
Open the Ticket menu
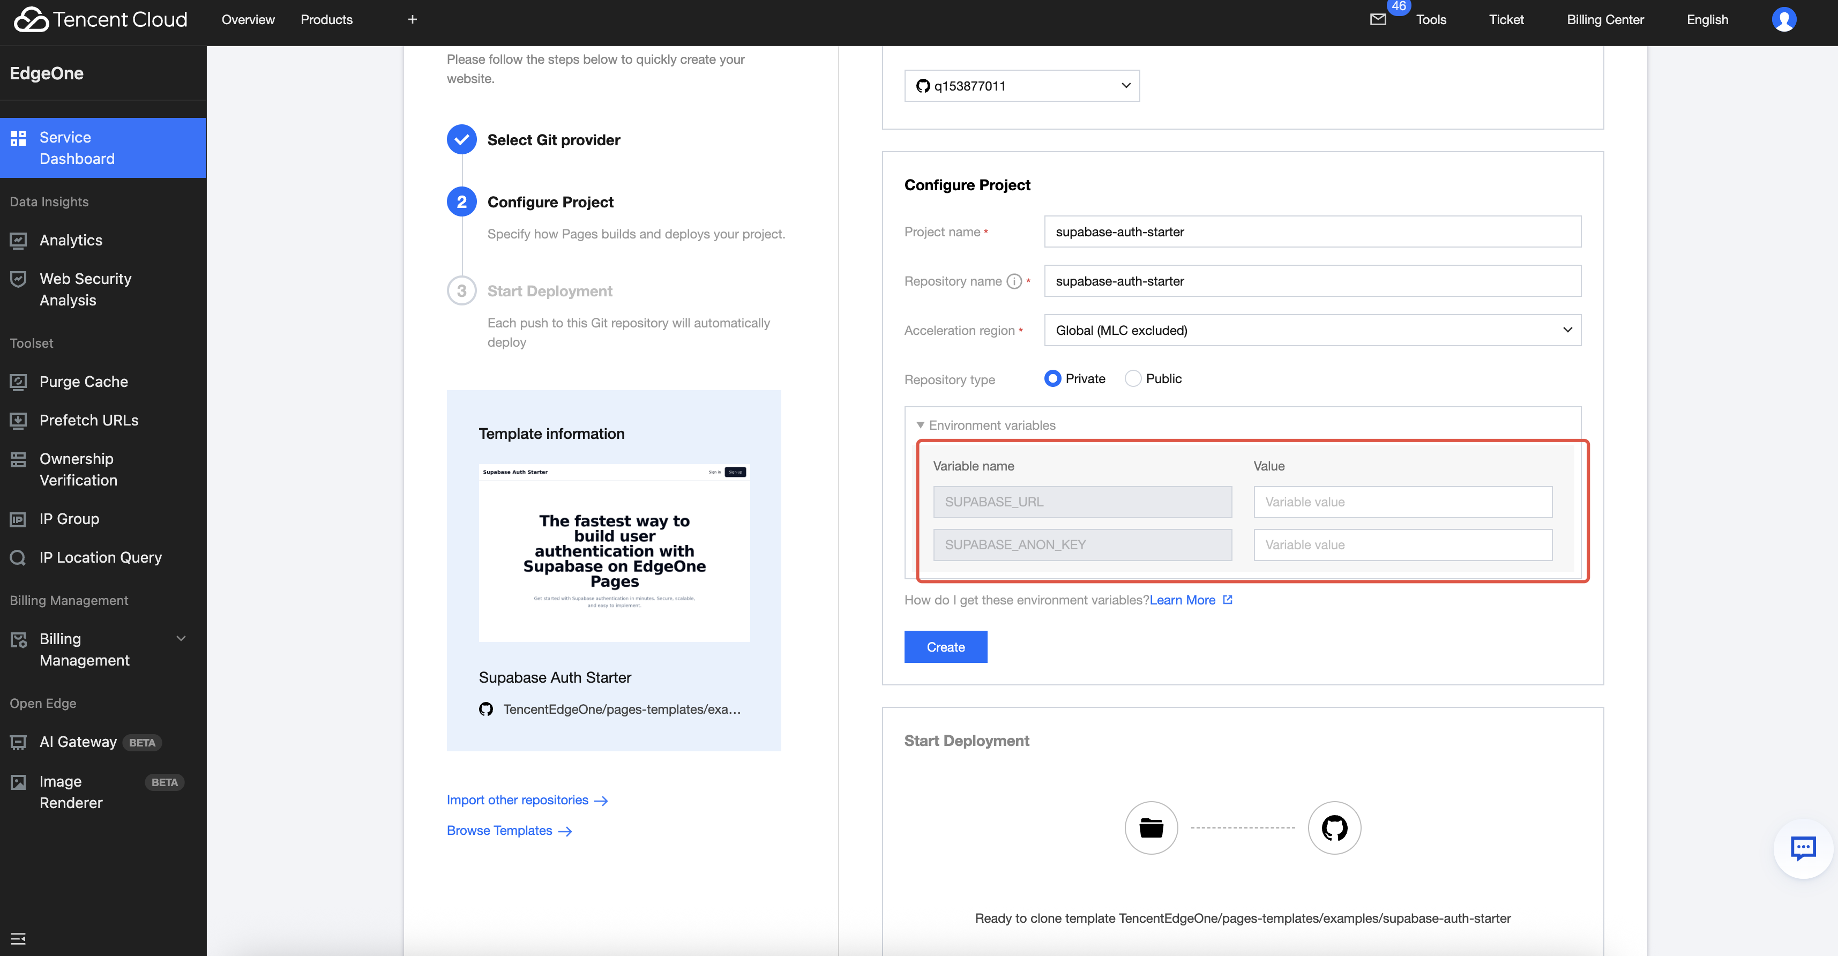(x=1506, y=20)
